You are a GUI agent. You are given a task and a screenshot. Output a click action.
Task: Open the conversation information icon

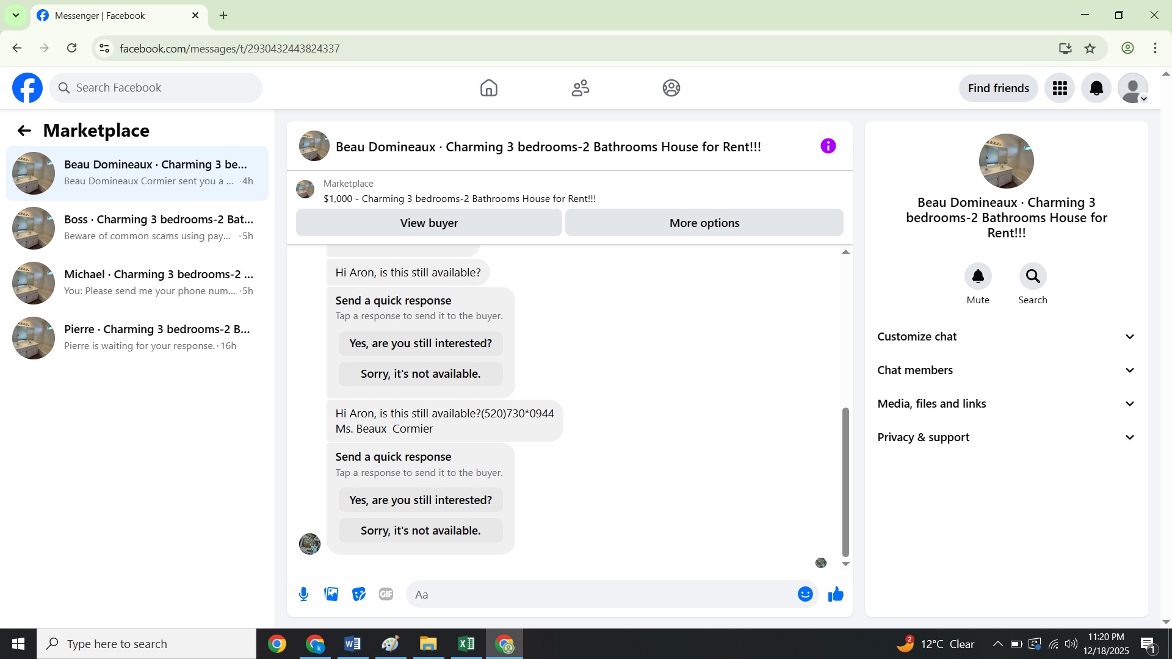pos(828,146)
